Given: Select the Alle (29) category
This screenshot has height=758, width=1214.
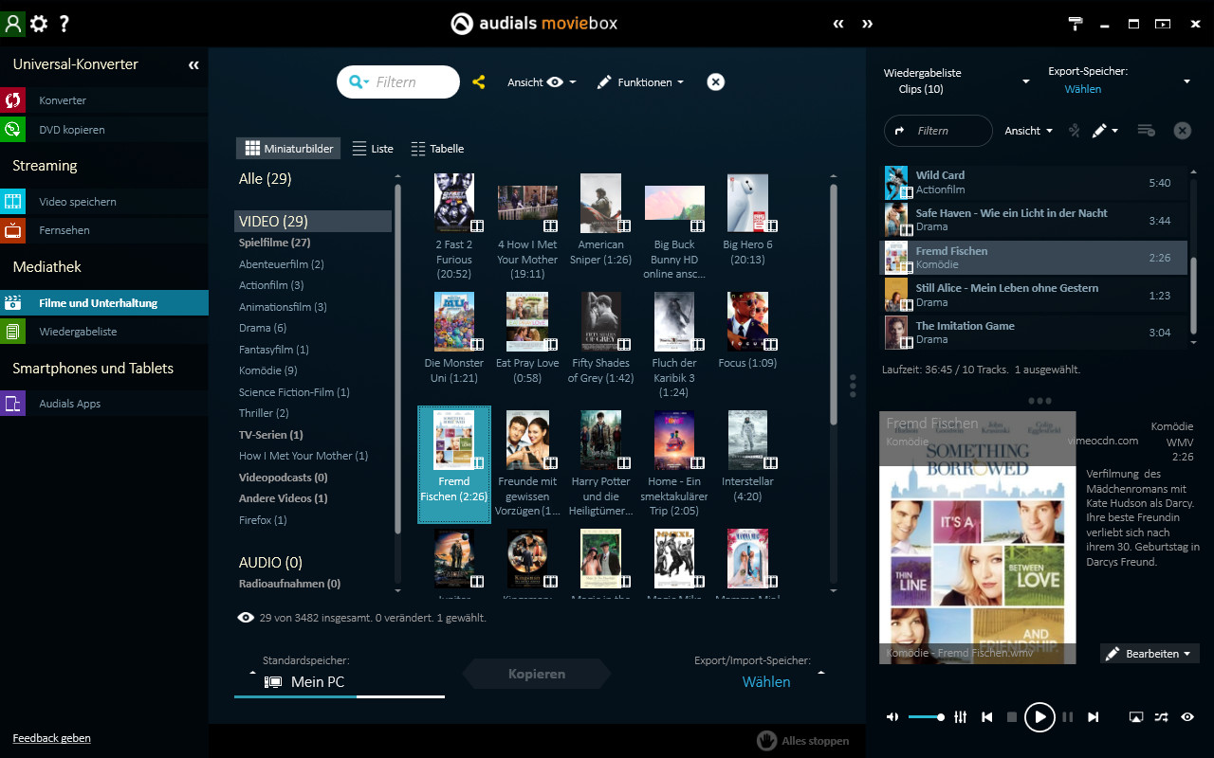Looking at the screenshot, I should pyautogui.click(x=266, y=179).
